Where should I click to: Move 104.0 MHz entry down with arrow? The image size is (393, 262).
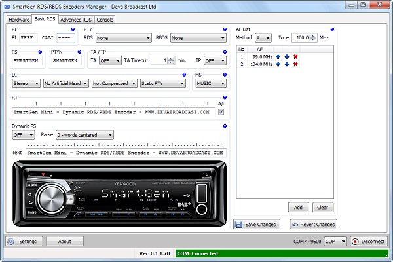tap(287, 64)
